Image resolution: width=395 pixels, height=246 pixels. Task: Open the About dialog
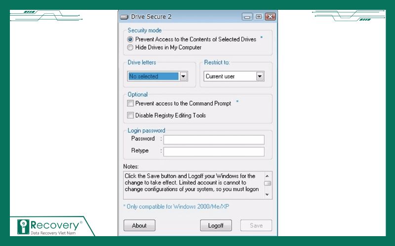point(139,225)
